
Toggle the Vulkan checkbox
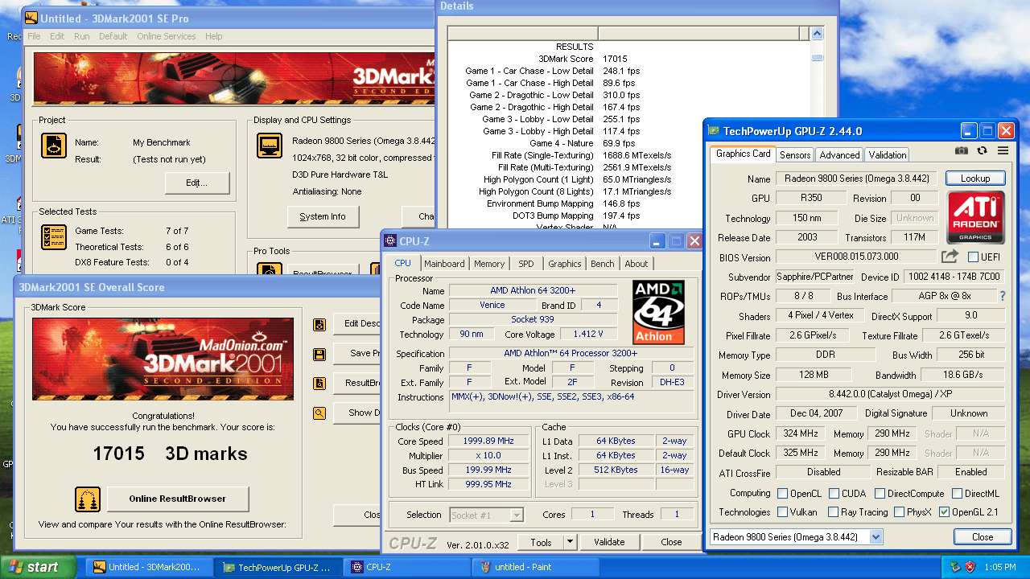coord(783,512)
